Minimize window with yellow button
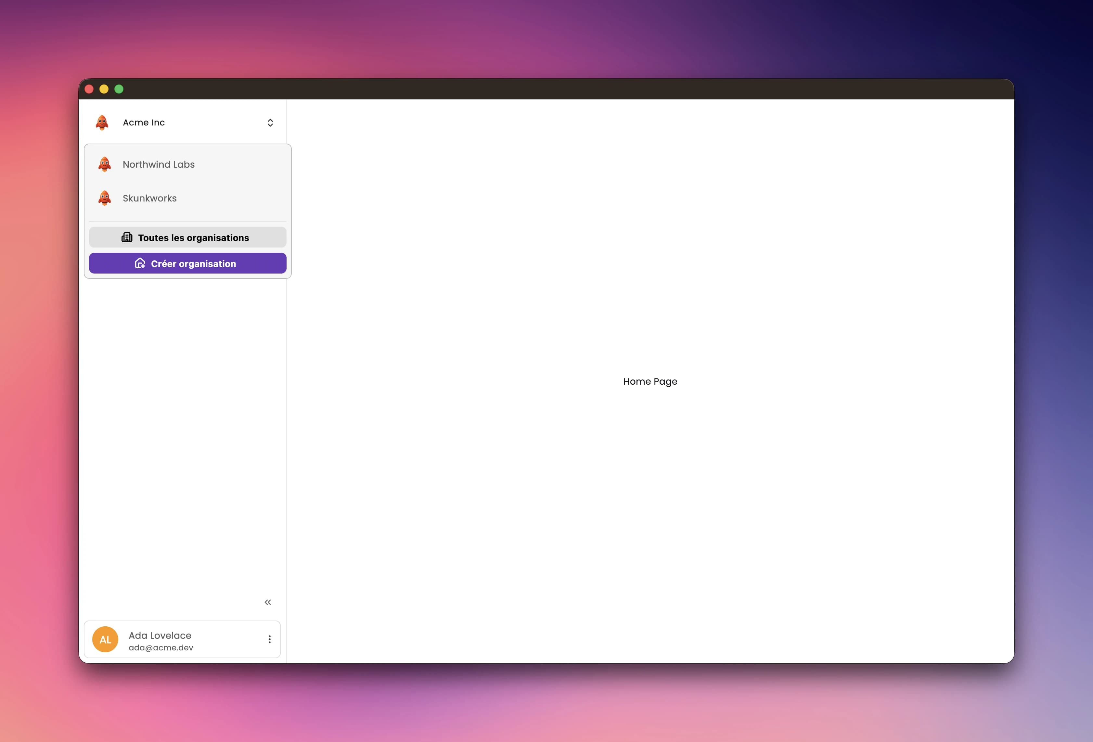Viewport: 1093px width, 742px height. pos(104,89)
